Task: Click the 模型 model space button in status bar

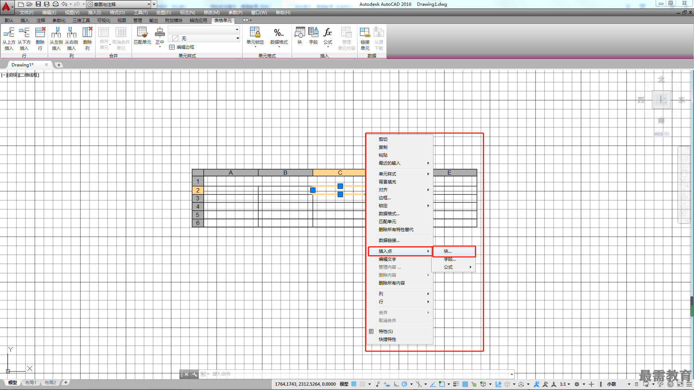Action: [x=344, y=384]
